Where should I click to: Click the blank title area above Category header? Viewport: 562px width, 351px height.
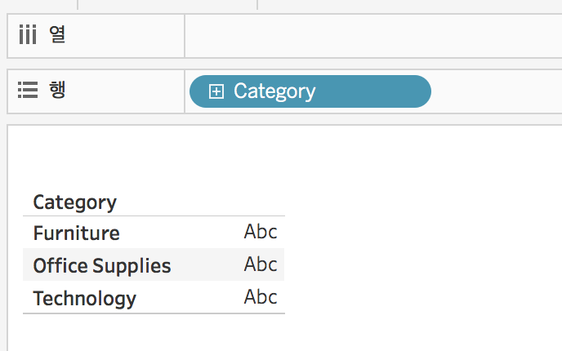point(154,158)
